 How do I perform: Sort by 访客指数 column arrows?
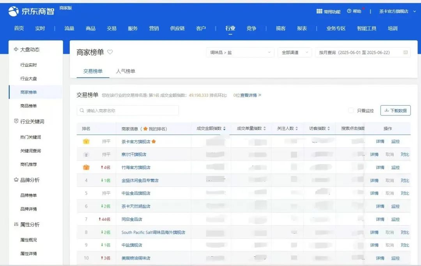coord(329,129)
